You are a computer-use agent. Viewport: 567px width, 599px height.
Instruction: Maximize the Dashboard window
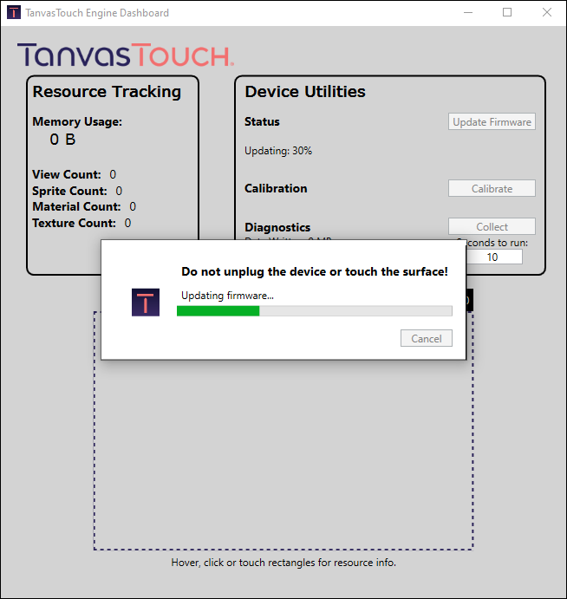[507, 13]
